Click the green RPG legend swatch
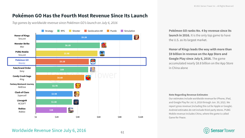The height and width of the screenshot is (138, 245). [x=58, y=31]
